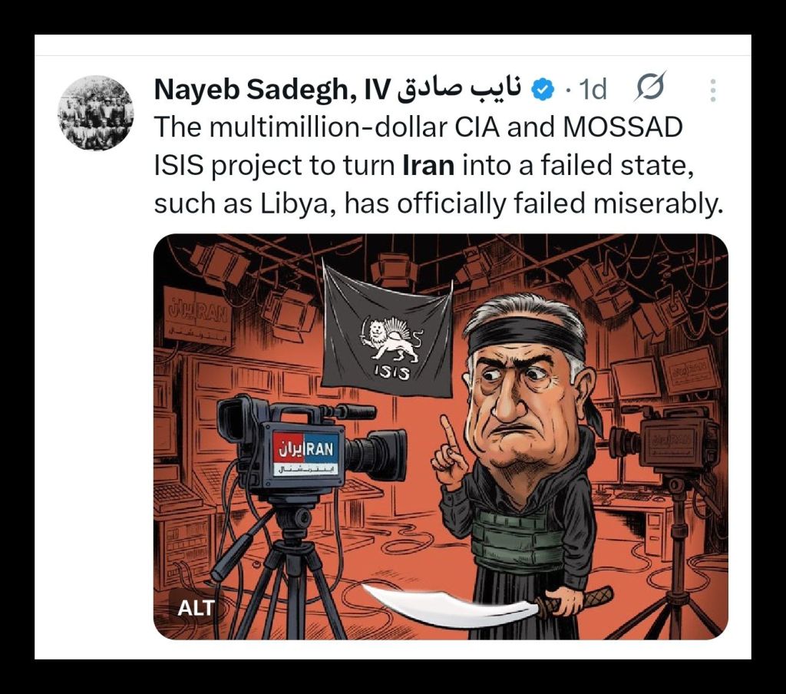Open the three-dot more options menu
This screenshot has height=694, width=786.
click(x=713, y=91)
